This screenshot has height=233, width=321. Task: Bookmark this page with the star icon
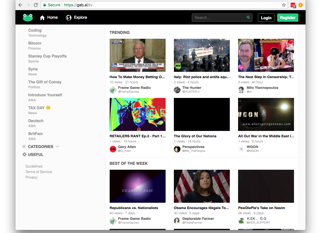[284, 5]
